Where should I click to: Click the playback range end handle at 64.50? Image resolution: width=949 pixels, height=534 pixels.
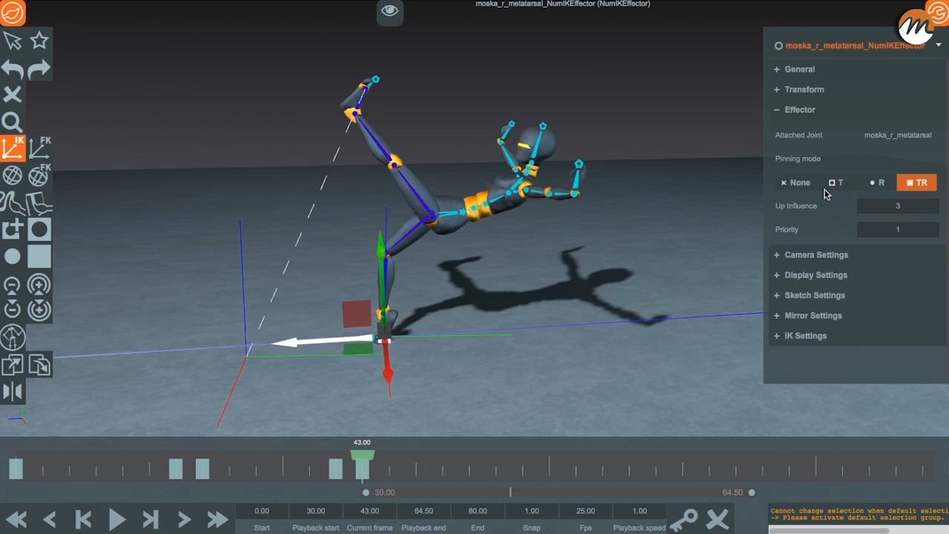point(752,492)
